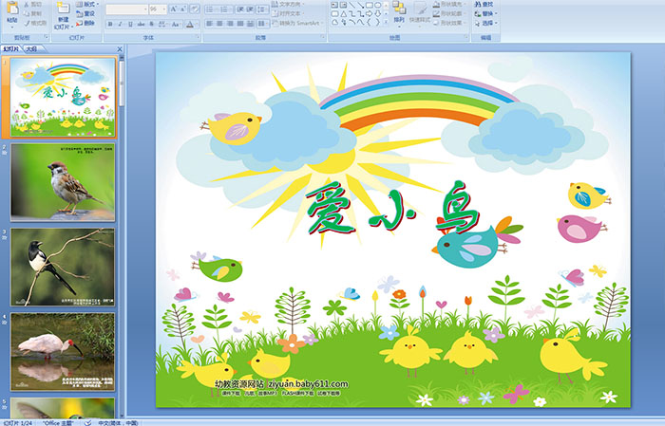Screen dimensions: 665x426
Task: Toggle Italic formatting
Action: pos(119,23)
